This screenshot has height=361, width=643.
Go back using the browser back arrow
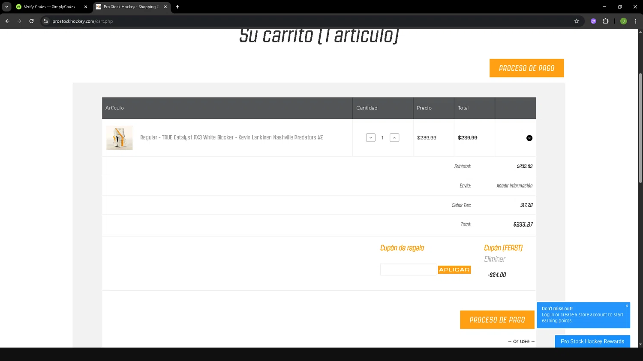pyautogui.click(x=7, y=21)
